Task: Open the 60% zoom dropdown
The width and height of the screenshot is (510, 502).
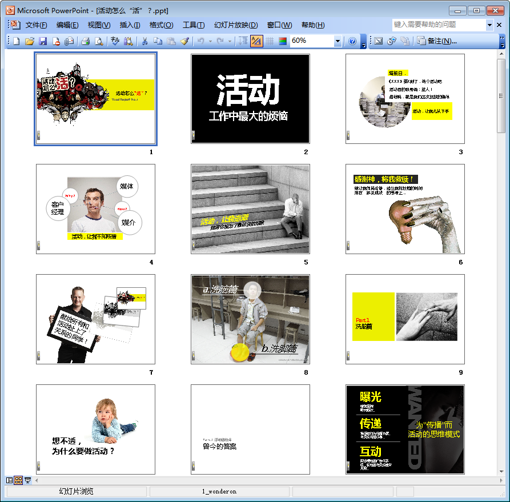Action: coord(338,41)
